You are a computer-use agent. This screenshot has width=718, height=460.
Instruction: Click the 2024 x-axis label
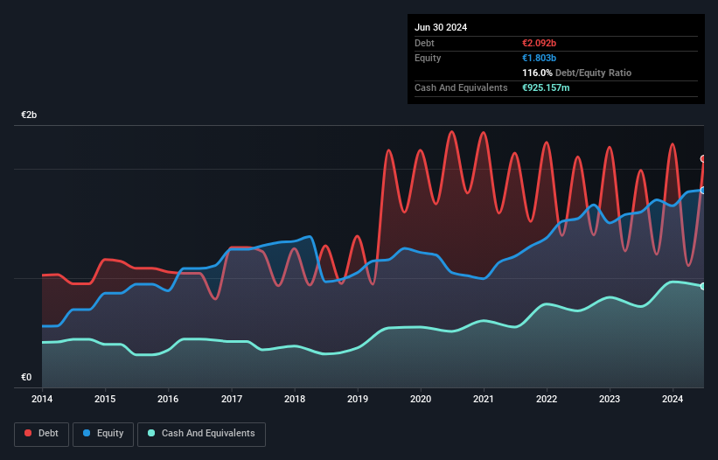click(673, 399)
